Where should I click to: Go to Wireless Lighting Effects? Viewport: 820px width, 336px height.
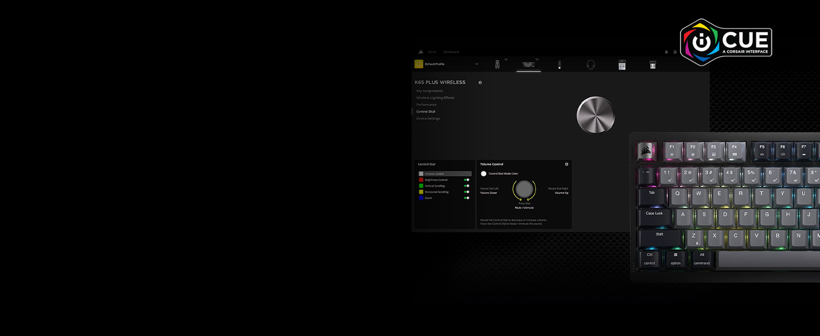(435, 97)
